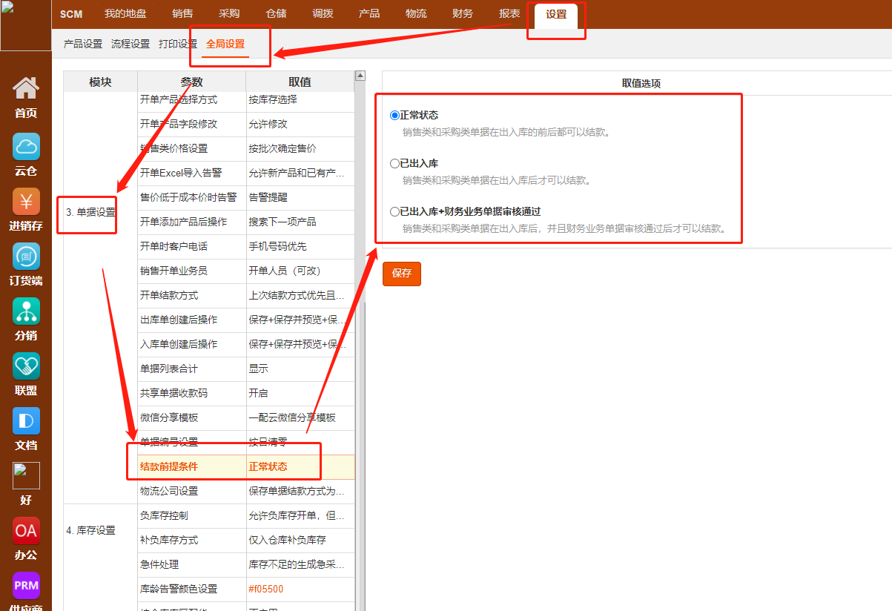Open the 联盟 heart handshake icon
This screenshot has width=892, height=611.
point(26,366)
